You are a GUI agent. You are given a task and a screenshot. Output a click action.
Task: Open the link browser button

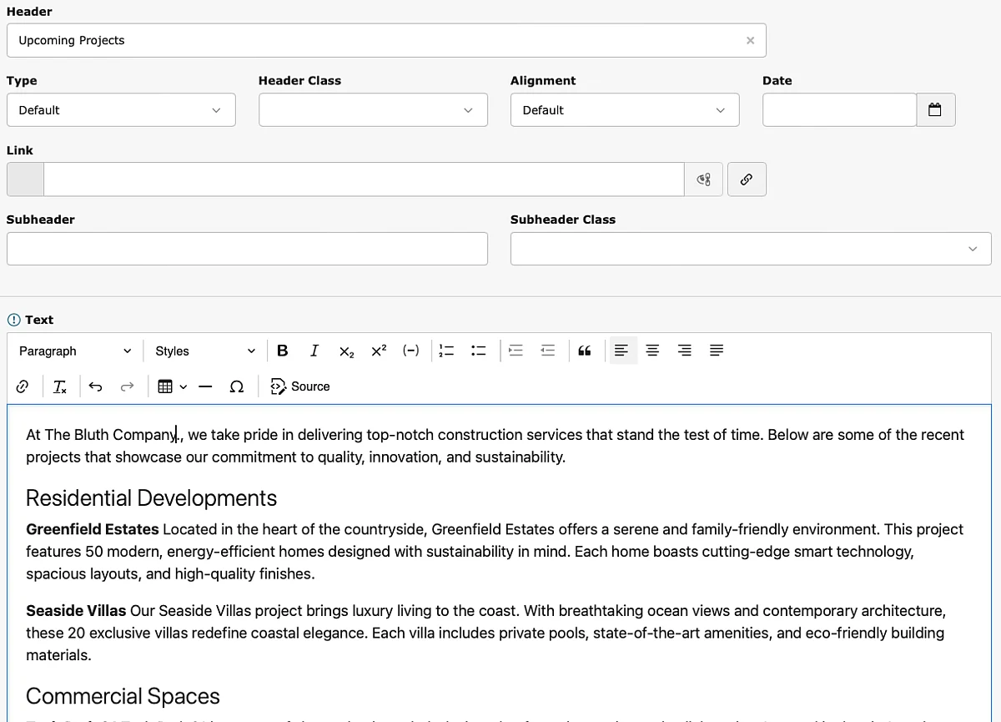coord(747,179)
